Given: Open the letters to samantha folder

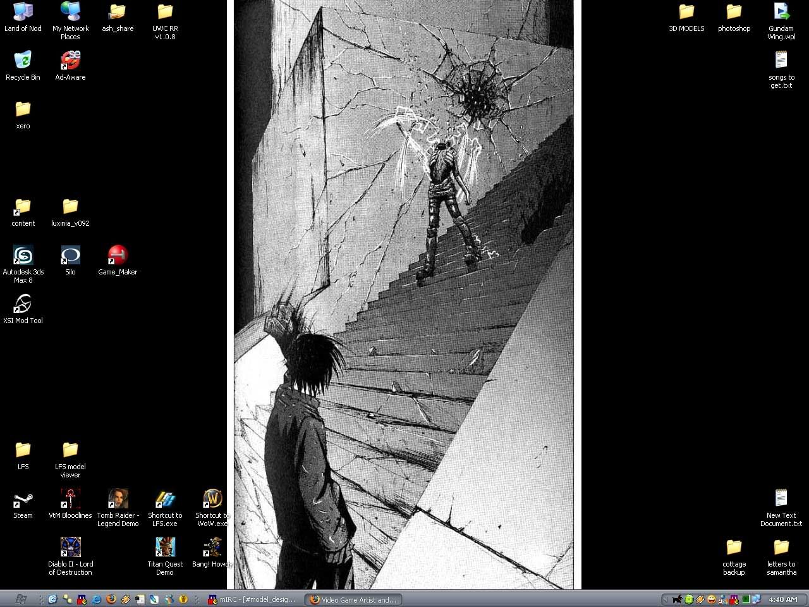Looking at the screenshot, I should click(781, 556).
